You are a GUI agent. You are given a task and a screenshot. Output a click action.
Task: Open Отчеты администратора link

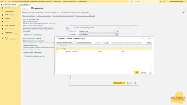tap(31, 22)
